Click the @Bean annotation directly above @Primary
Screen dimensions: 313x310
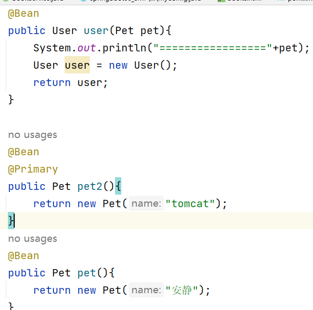coord(24,152)
